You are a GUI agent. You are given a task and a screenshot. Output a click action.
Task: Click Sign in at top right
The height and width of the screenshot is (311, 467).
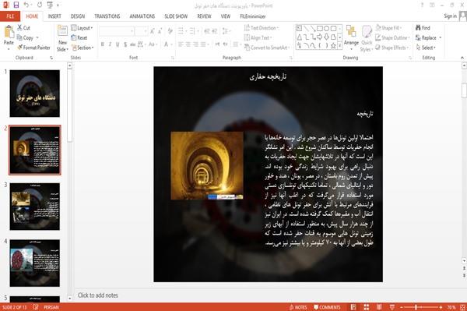(450, 16)
